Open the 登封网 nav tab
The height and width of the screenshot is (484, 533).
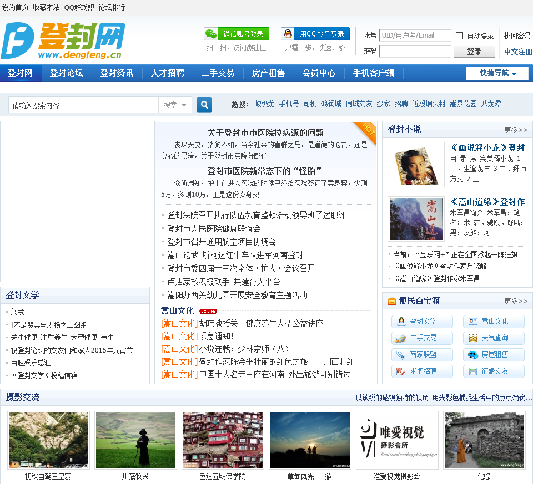(x=21, y=73)
